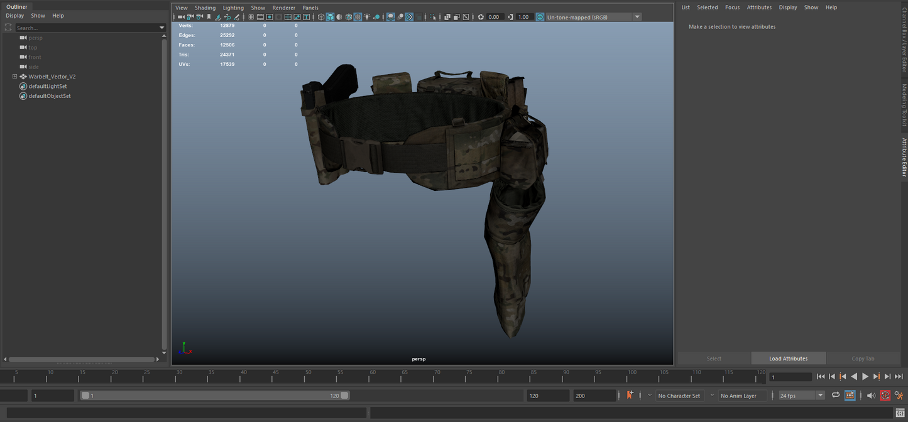This screenshot has width=908, height=422.
Task: Open the Un-tone-mapped (sRGB) view transform dropdown
Action: pyautogui.click(x=637, y=17)
